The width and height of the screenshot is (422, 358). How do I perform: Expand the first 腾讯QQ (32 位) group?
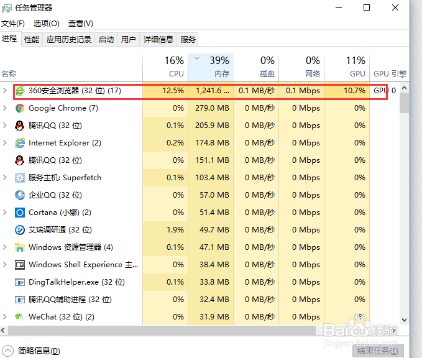click(4, 126)
